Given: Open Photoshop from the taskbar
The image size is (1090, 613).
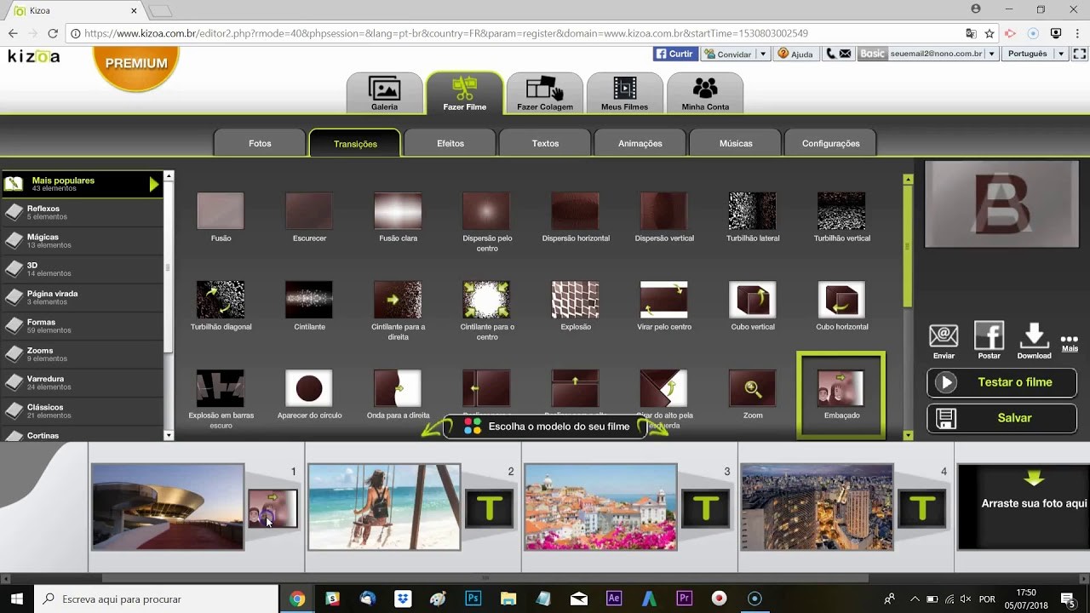Looking at the screenshot, I should (x=473, y=599).
